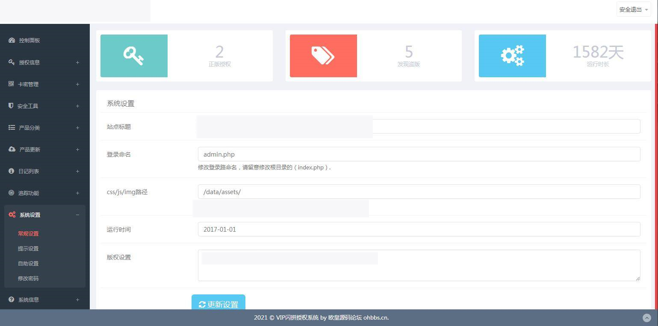Click the cloud icon beside 产品更新

coord(11,149)
